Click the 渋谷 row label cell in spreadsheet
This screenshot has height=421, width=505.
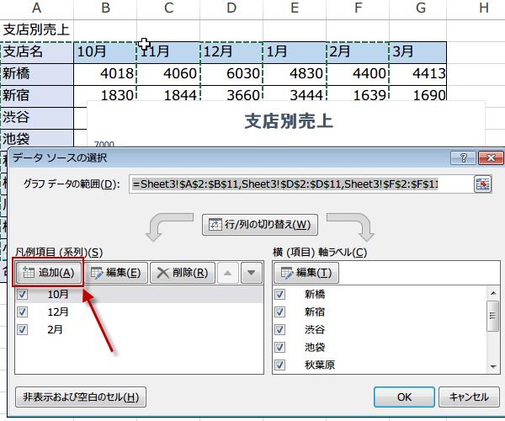pos(37,118)
